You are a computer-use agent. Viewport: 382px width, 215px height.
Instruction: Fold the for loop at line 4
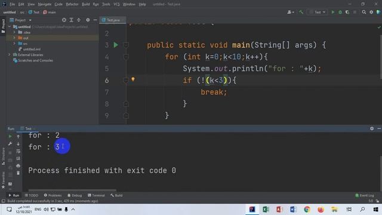[126, 57]
